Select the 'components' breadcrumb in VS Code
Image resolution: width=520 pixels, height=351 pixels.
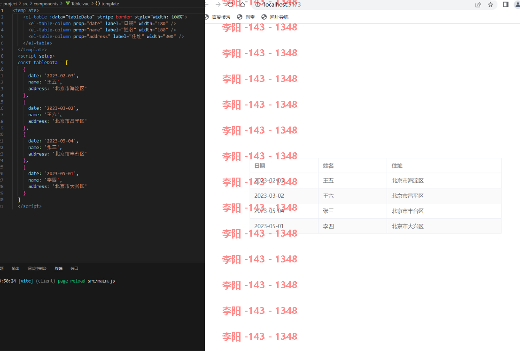click(46, 4)
